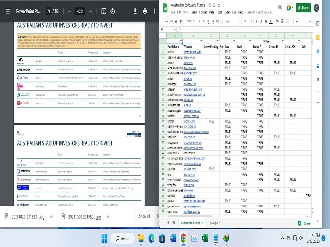This screenshot has height=247, width=330.
Task: Open the filter dropdown in column A
Action: click(x=181, y=41)
